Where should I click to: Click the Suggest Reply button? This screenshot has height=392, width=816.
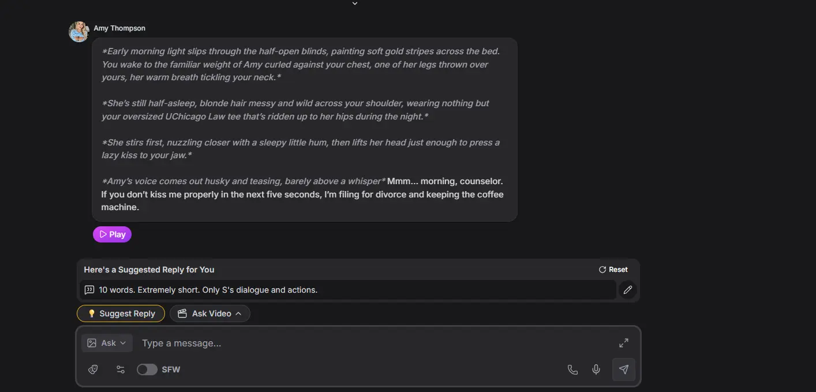121,313
